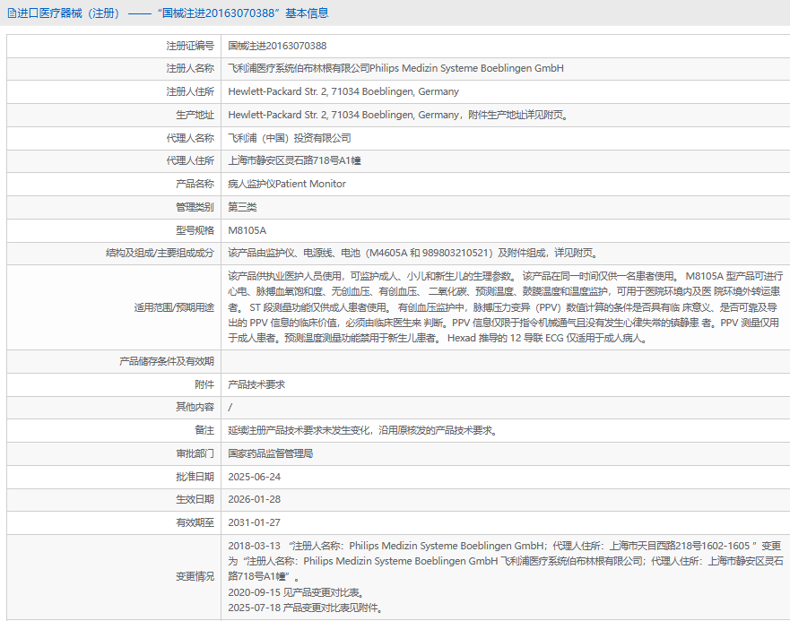Click the 产品储存条件及有效期 label
This screenshot has height=621, width=790.
point(166,361)
